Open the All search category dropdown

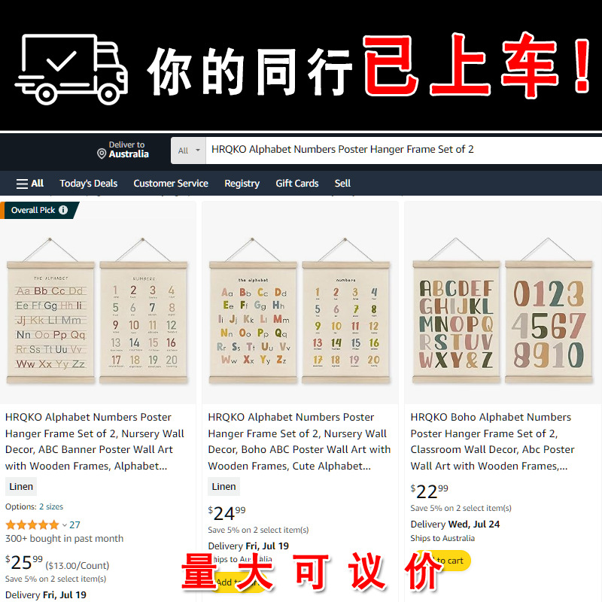pyautogui.click(x=189, y=150)
